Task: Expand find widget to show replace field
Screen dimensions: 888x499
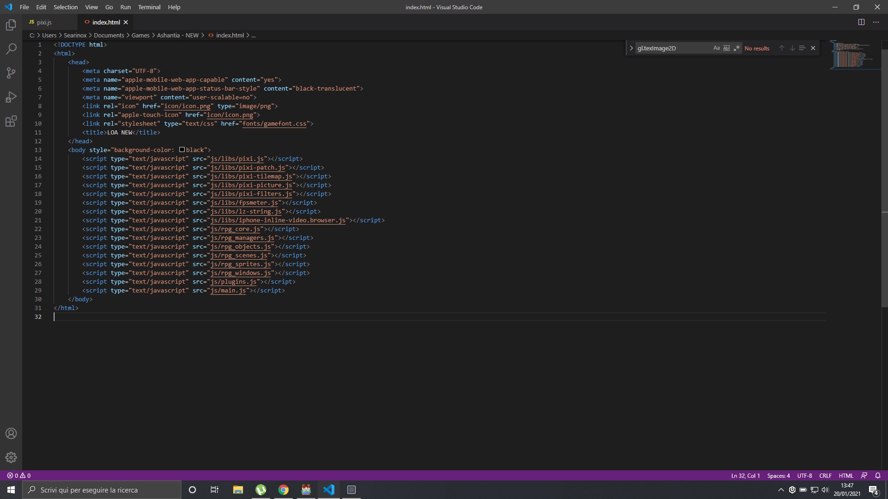Action: (631, 48)
